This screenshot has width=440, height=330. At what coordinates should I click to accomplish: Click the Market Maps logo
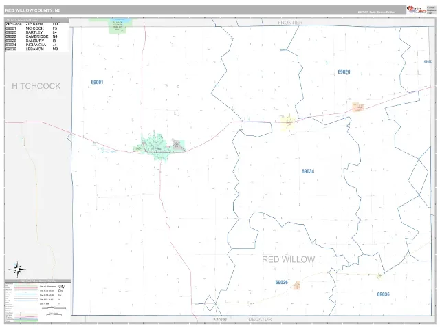417,10
